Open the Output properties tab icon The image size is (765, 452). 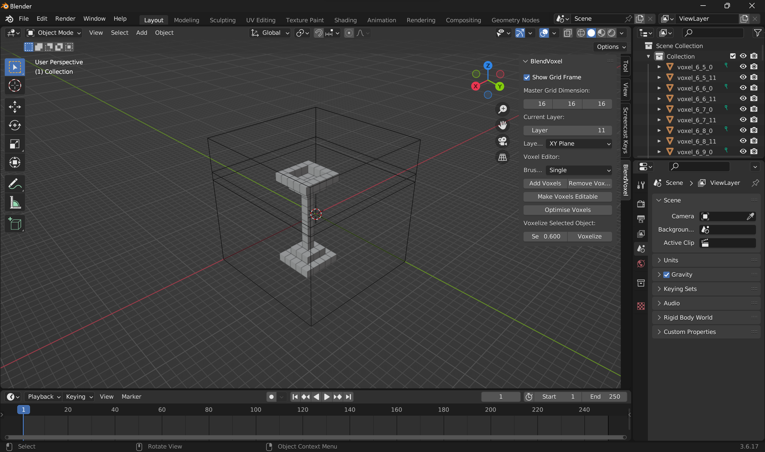(x=641, y=219)
